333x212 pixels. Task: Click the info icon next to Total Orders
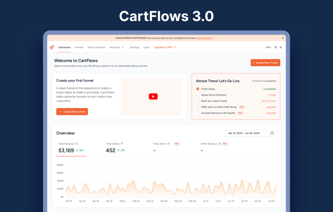pyautogui.click(x=122, y=144)
